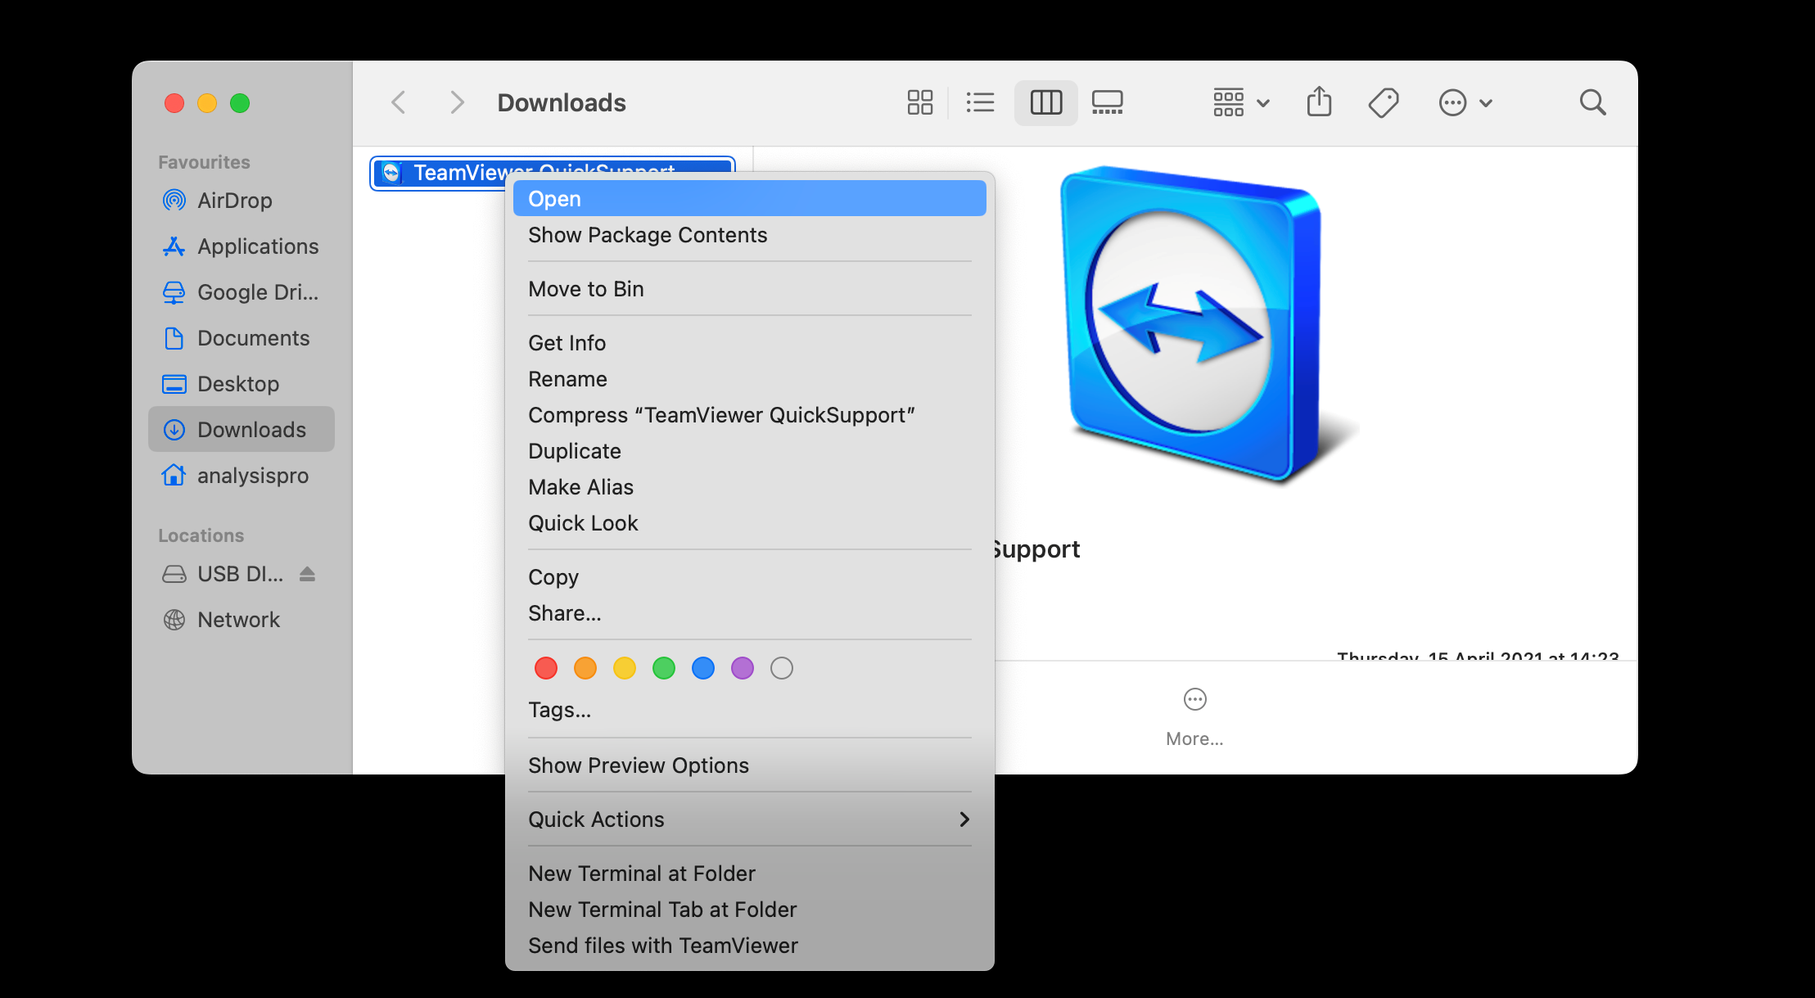Open analysispro home folder
The image size is (1815, 998).
pos(242,476)
